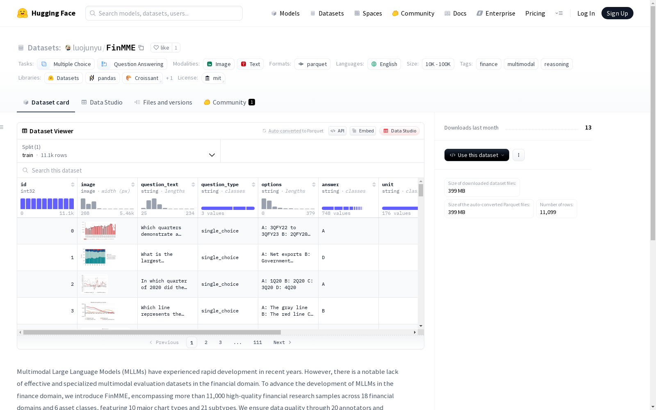The image size is (656, 410).
Task: Click the luojunyu avatar icon
Action: click(x=68, y=48)
